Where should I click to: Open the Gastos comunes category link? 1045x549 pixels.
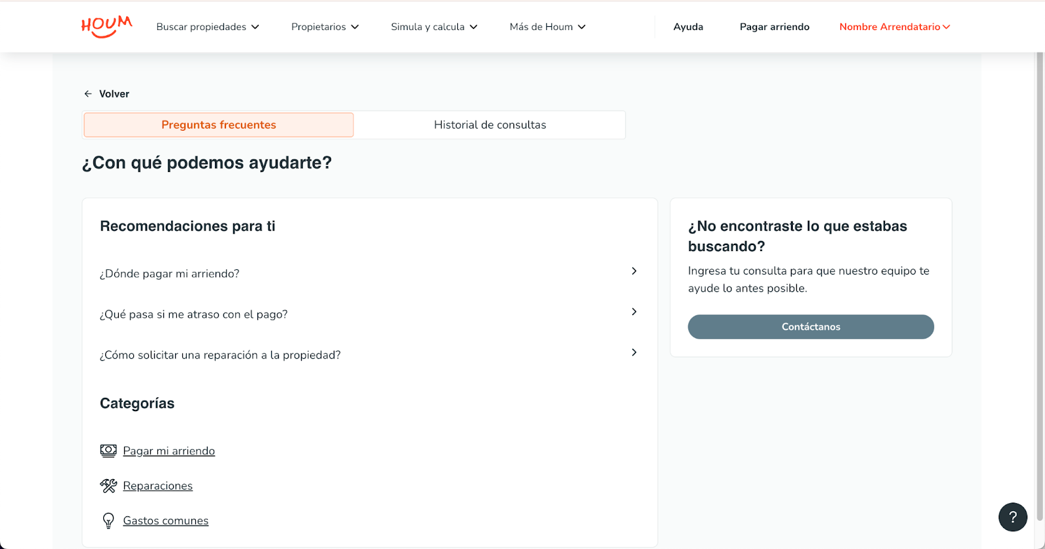pyautogui.click(x=166, y=521)
